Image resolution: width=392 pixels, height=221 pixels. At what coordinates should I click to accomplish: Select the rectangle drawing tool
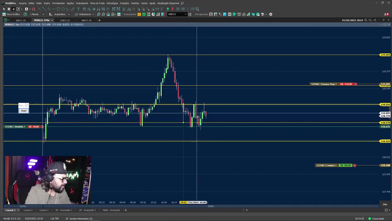[x=58, y=9]
